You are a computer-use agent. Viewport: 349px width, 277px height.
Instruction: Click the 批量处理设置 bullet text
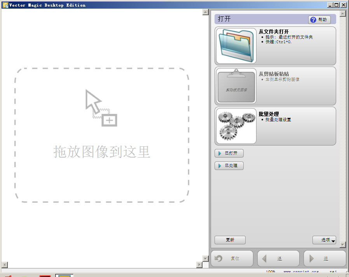[278, 119]
